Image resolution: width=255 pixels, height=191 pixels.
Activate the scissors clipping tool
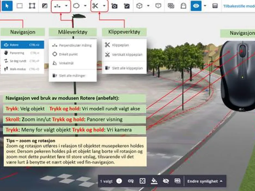(x=95, y=6)
